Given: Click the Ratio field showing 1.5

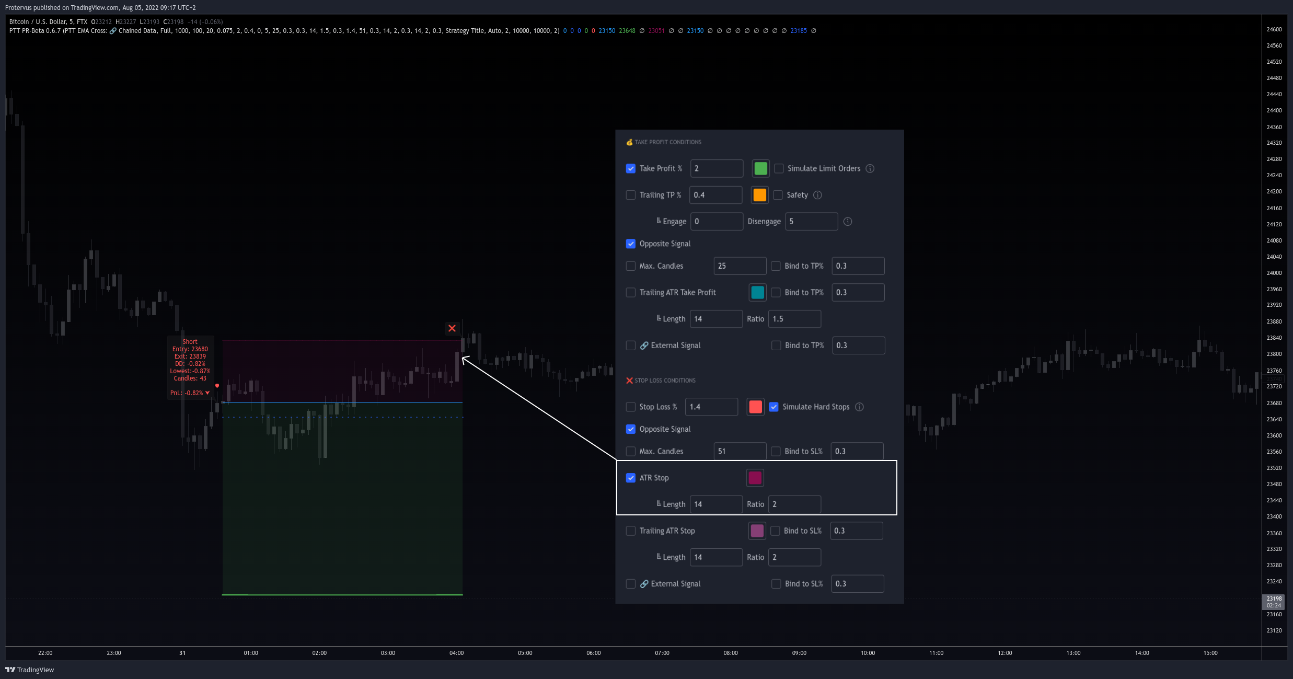Looking at the screenshot, I should (x=794, y=319).
